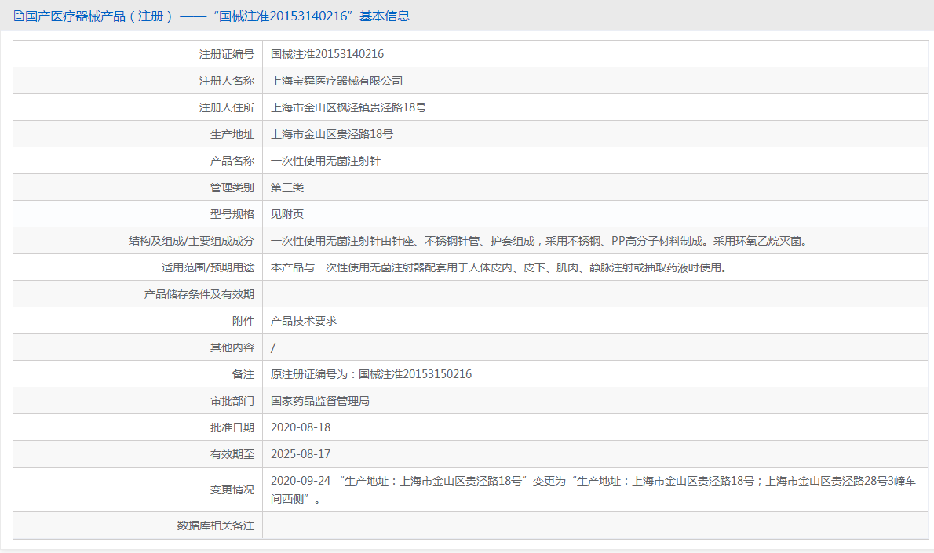
Task: Click the 批准日期 row label
Action: [x=232, y=427]
